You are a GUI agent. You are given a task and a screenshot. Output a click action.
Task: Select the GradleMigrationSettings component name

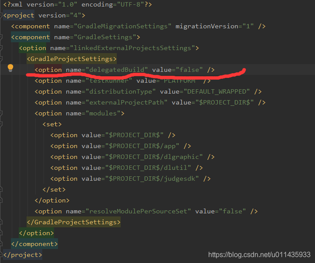pyautogui.click(x=122, y=26)
